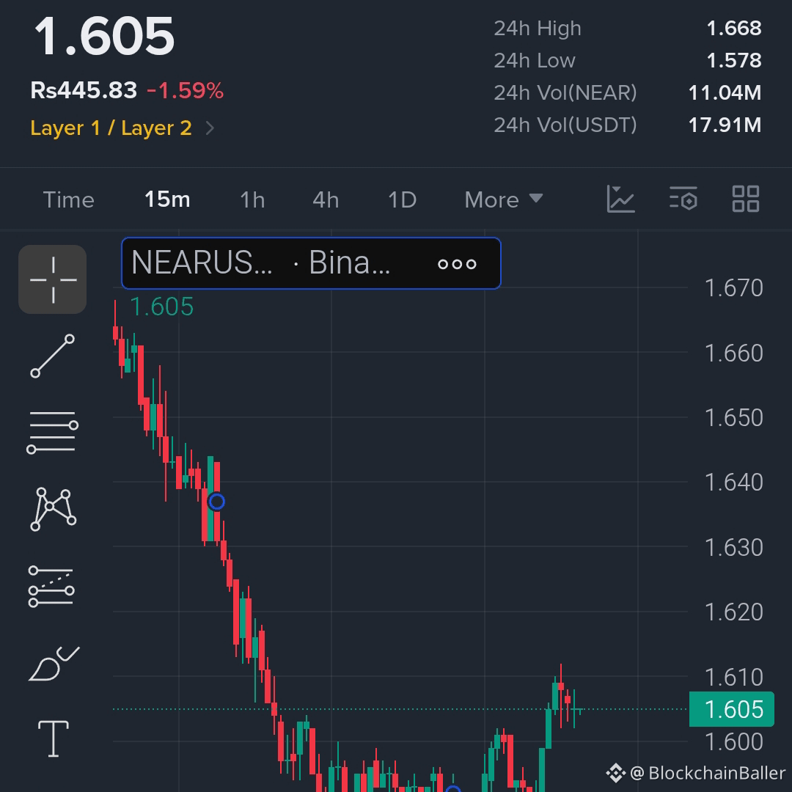Image resolution: width=792 pixels, height=792 pixels.
Task: Select the crosshair cursor tool
Action: point(53,279)
